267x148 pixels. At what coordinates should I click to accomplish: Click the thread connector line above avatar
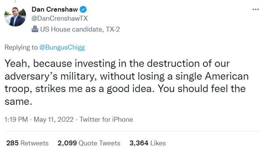click(x=15, y=2)
